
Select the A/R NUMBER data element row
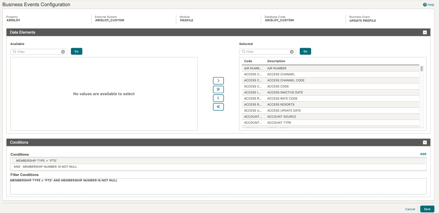click(x=308, y=68)
